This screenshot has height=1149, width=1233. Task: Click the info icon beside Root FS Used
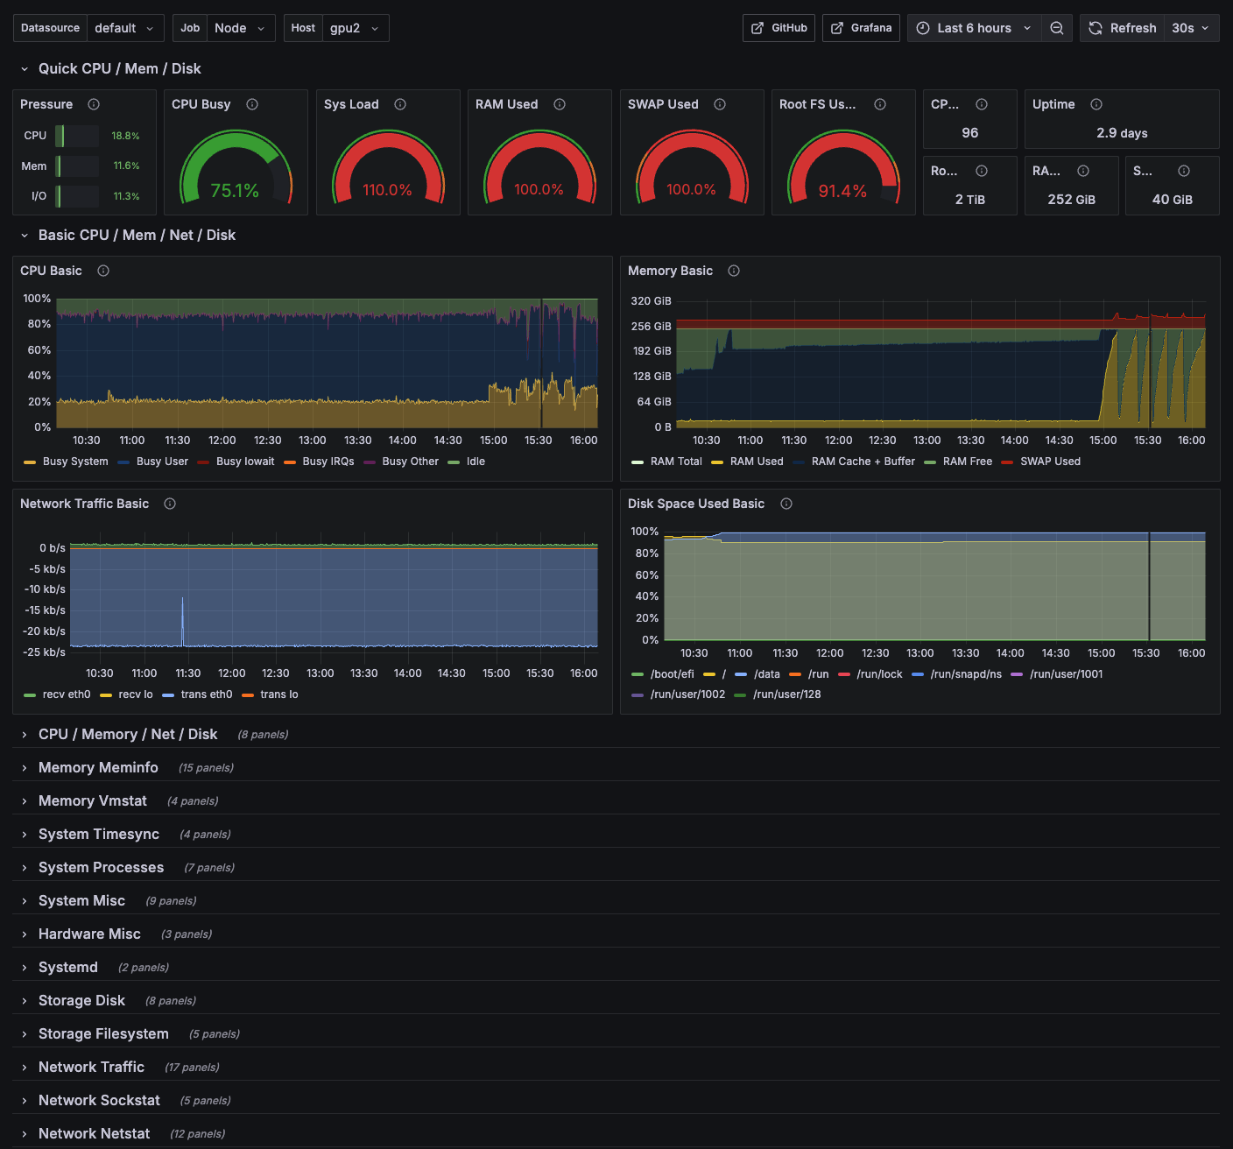tap(880, 104)
